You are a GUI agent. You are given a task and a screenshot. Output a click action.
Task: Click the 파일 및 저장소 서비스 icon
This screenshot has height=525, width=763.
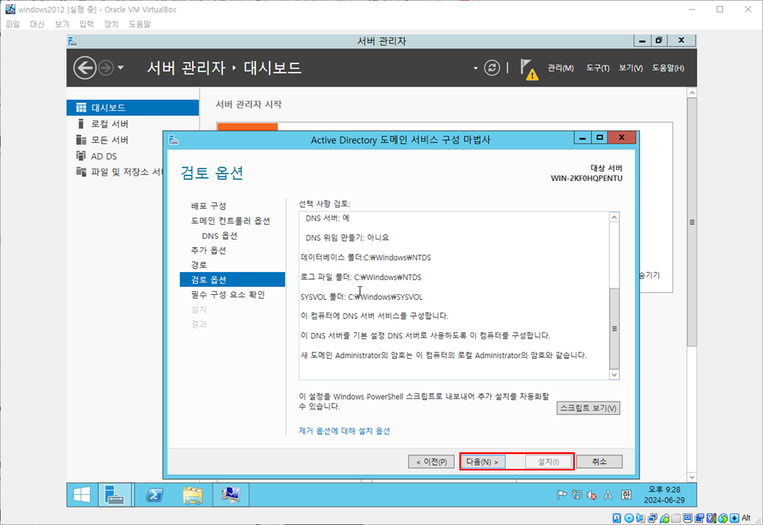(x=81, y=172)
